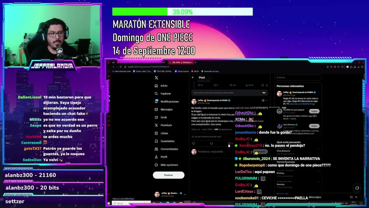Click like heart on the parent post stats row

231,85
